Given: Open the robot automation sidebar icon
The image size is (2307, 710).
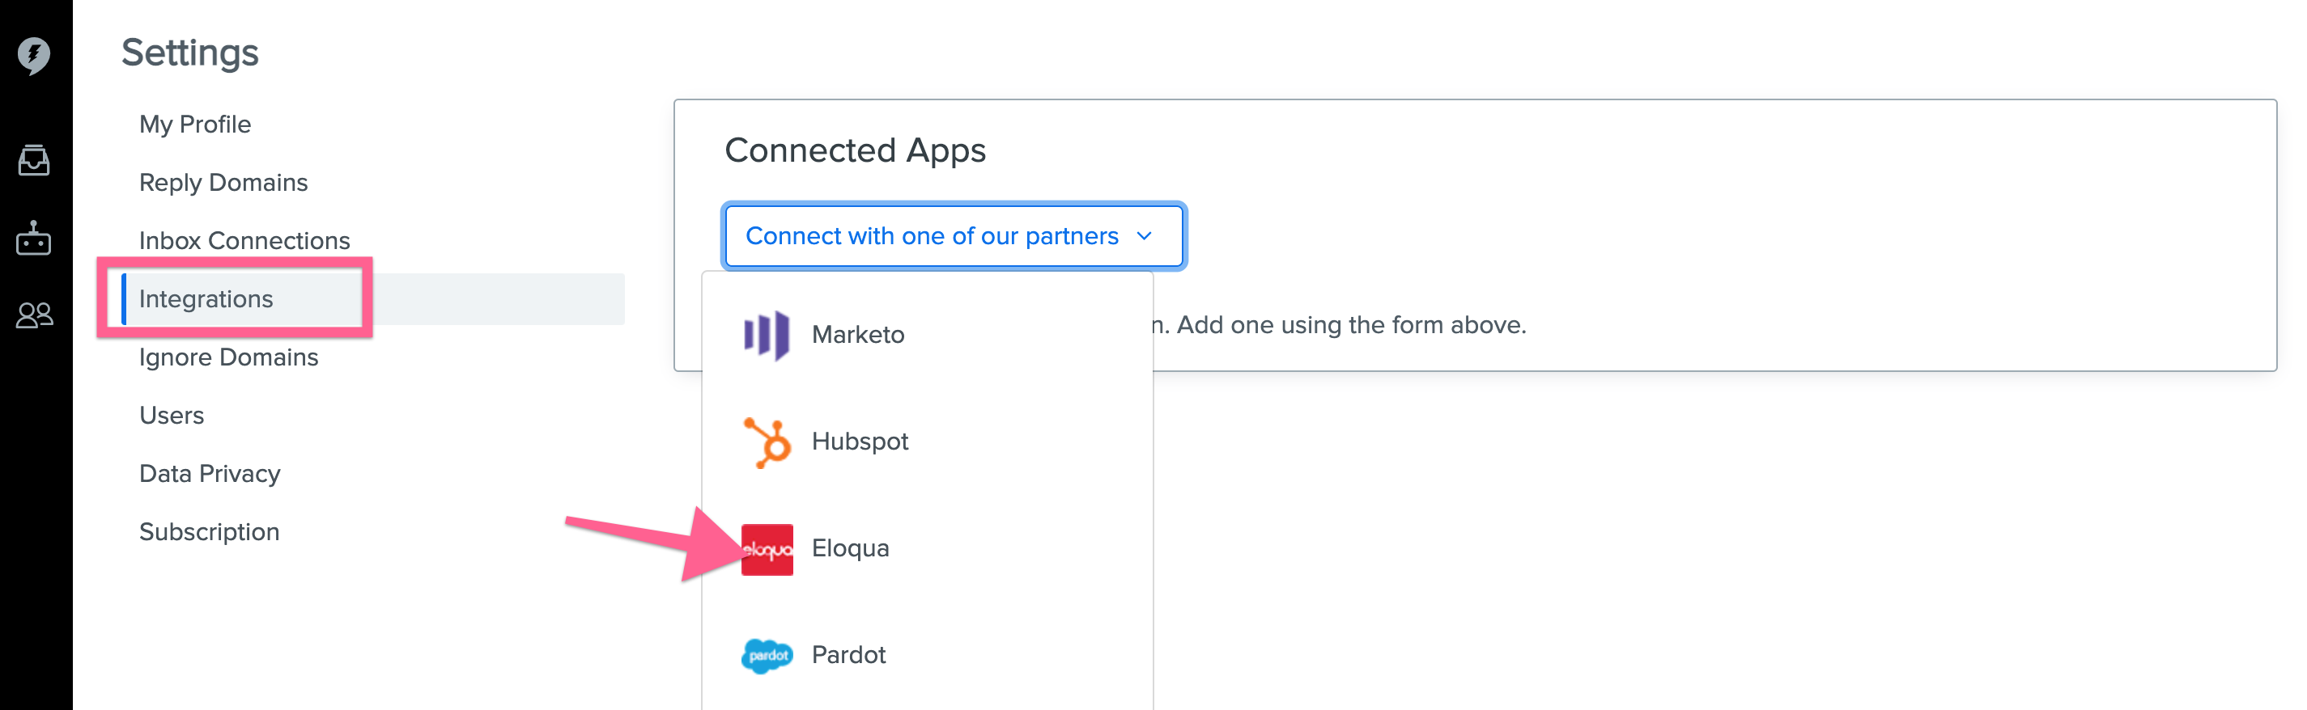Looking at the screenshot, I should pos(34,239).
